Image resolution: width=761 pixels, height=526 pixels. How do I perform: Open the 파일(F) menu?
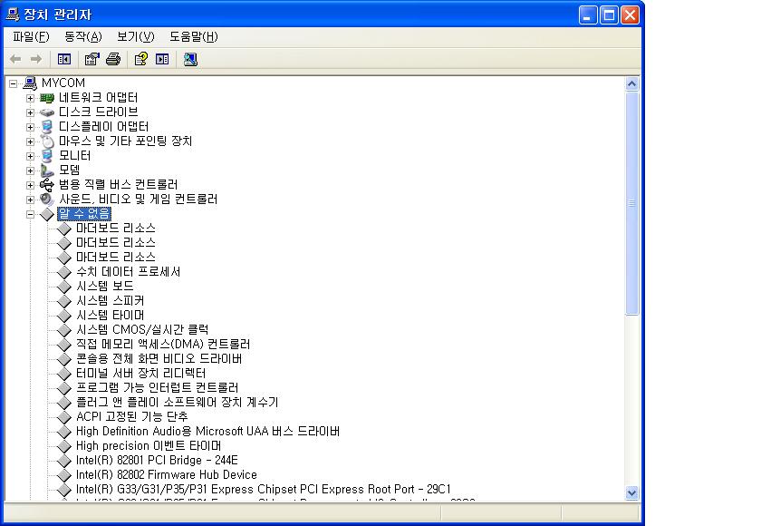coord(31,37)
